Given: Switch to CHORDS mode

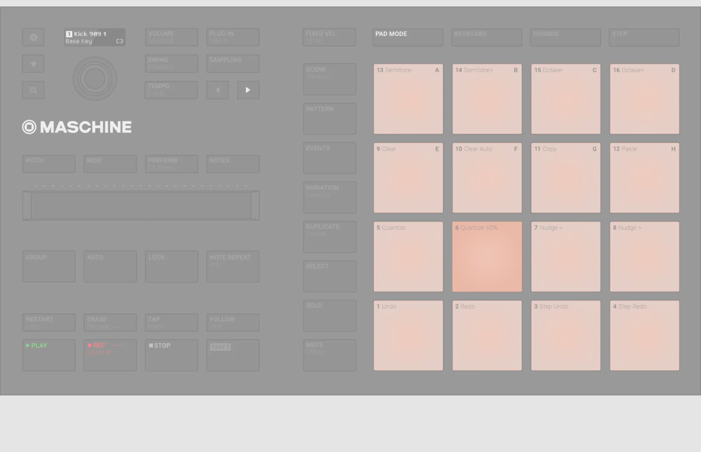Looking at the screenshot, I should [x=565, y=37].
